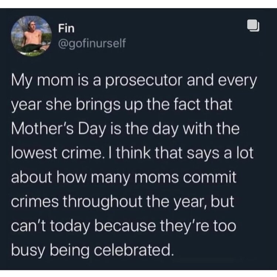Open Fin's profile picture
This screenshot has height=277, width=277.
pyautogui.click(x=31, y=36)
